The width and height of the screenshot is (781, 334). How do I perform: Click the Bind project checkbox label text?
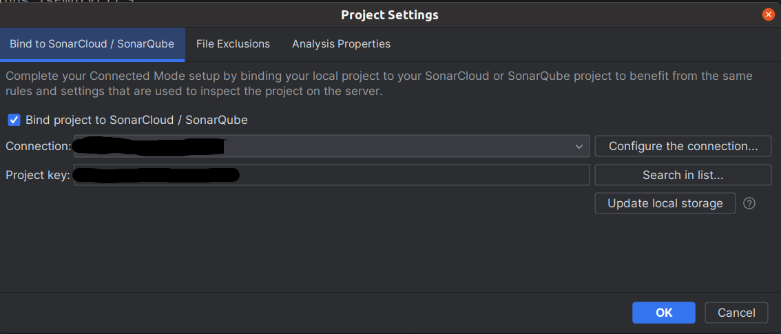pos(136,120)
